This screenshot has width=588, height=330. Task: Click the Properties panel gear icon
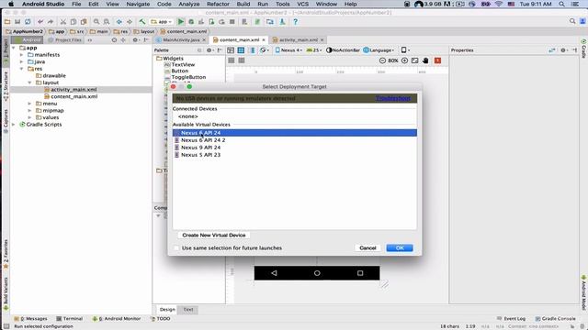coord(564,50)
